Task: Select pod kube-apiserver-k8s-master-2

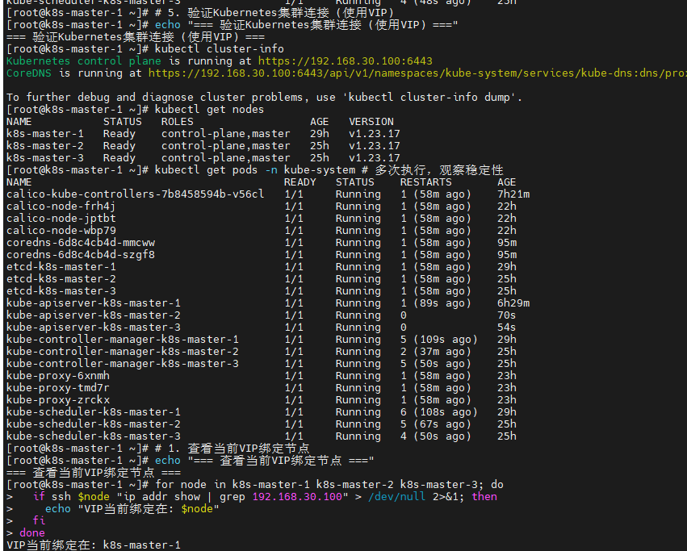Action: pyautogui.click(x=94, y=315)
